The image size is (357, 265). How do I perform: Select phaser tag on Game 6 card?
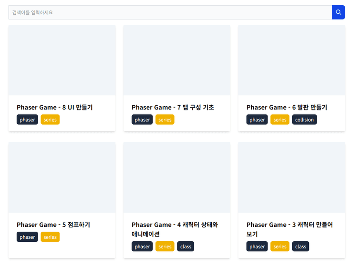[257, 119]
